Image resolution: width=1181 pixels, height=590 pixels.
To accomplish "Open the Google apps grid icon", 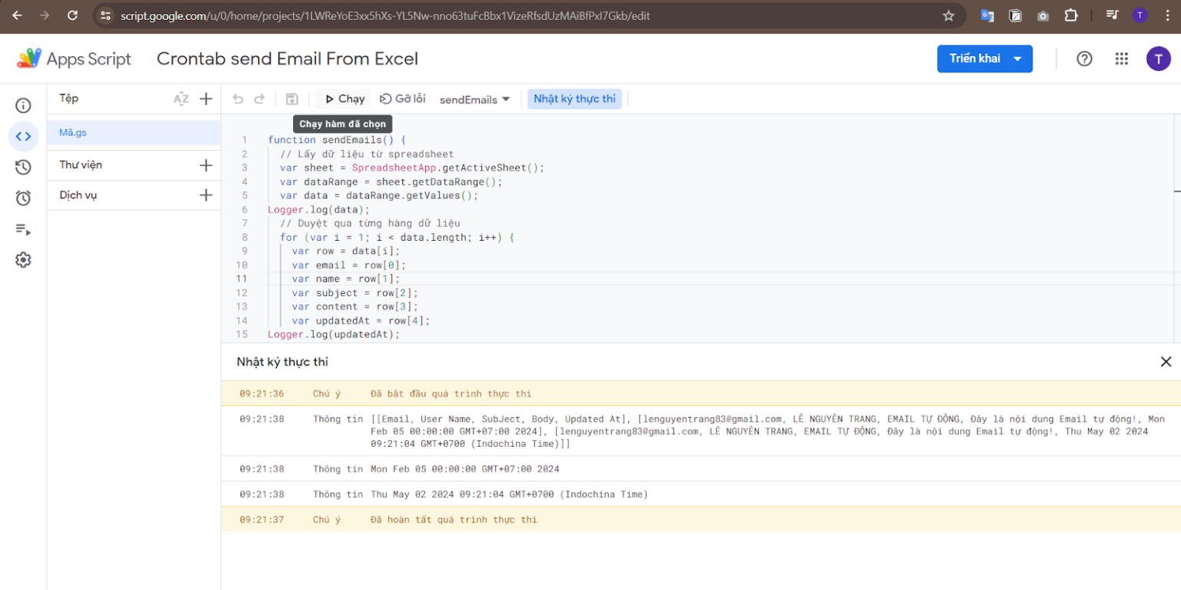I will pos(1121,59).
